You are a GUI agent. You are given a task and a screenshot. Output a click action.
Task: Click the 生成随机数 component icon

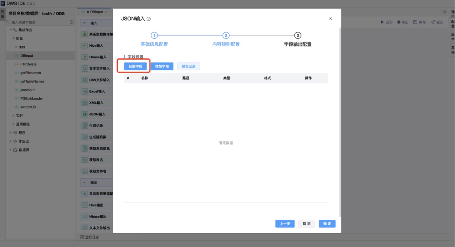85,137
